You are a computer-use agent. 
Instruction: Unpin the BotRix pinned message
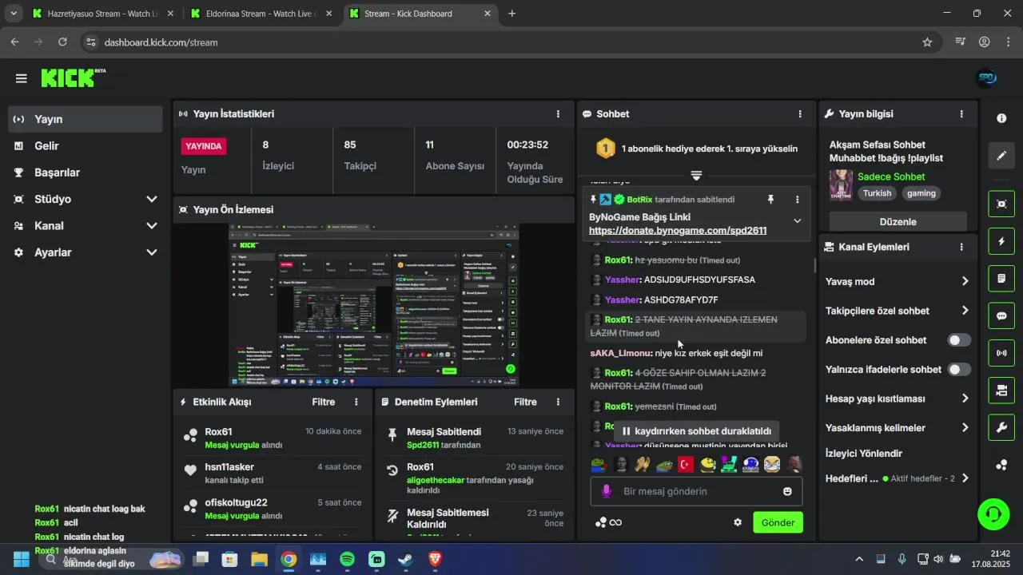[770, 200]
